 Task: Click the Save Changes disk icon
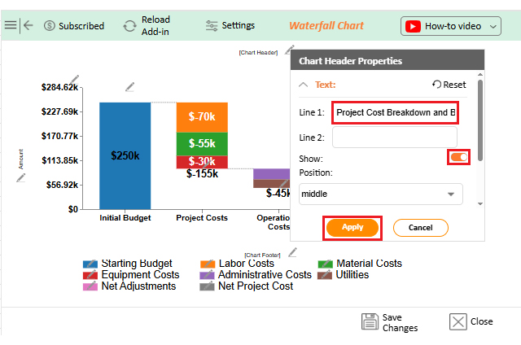click(x=370, y=321)
